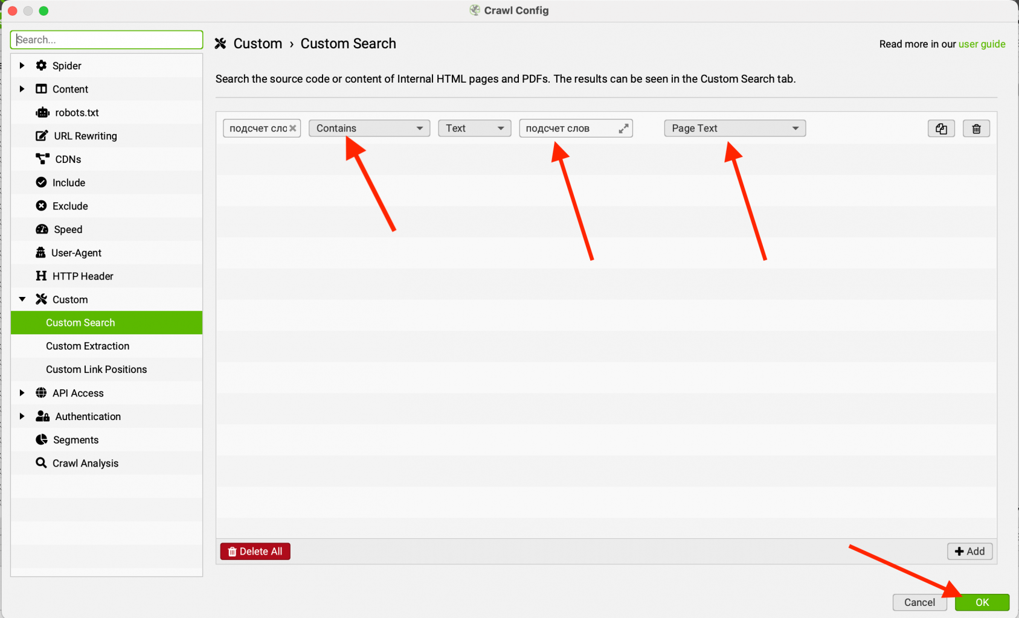Select the Speed gauge icon
The image size is (1019, 618).
click(x=42, y=229)
